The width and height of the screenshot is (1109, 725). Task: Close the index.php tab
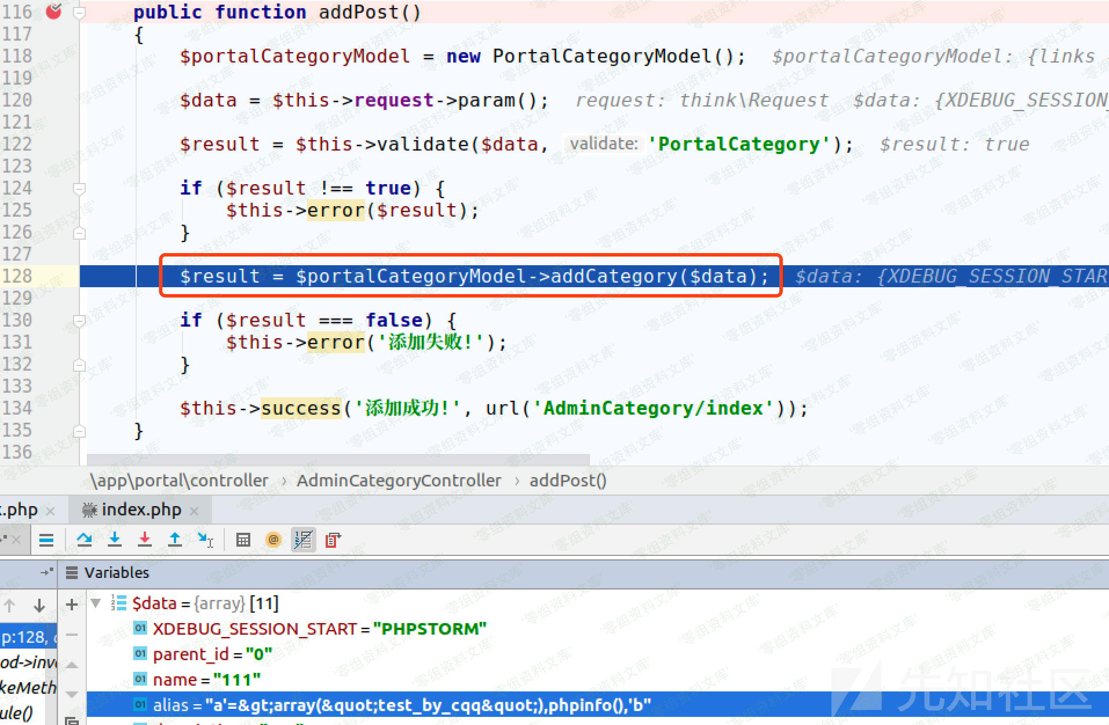[x=194, y=511]
